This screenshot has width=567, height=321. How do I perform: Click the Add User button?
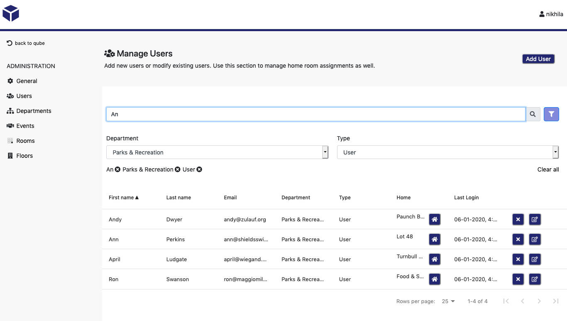coord(538,59)
